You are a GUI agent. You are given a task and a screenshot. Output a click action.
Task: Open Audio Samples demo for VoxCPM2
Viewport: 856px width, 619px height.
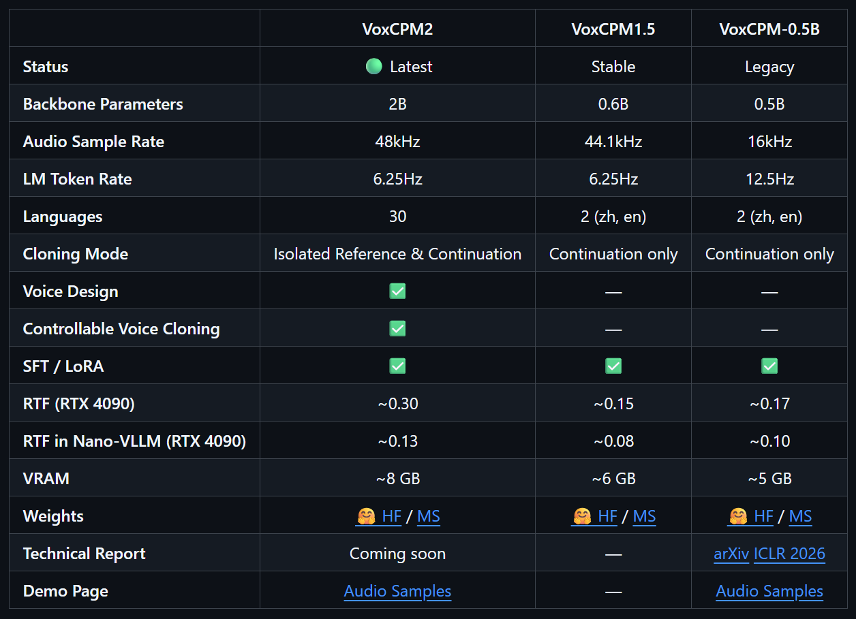[397, 591]
